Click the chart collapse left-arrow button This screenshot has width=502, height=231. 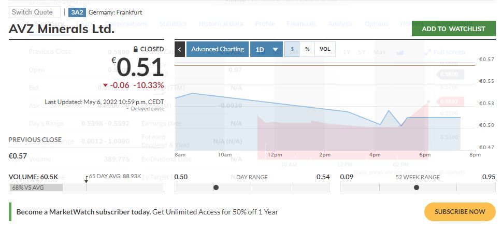[x=180, y=49]
